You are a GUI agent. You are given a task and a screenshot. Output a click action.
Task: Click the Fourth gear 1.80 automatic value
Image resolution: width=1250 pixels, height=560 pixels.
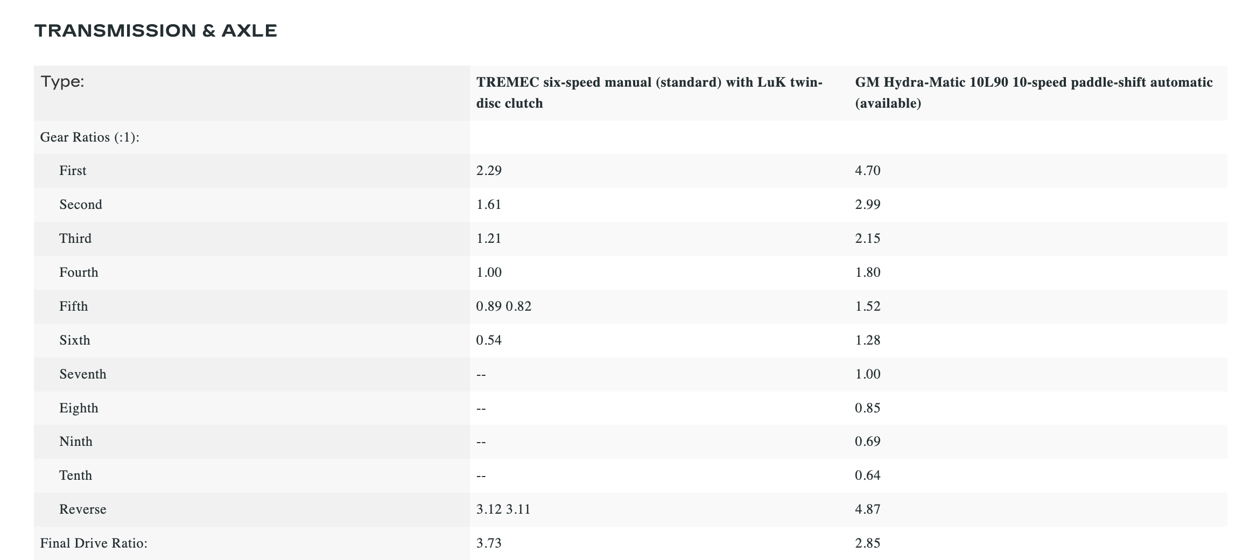[x=867, y=272]
